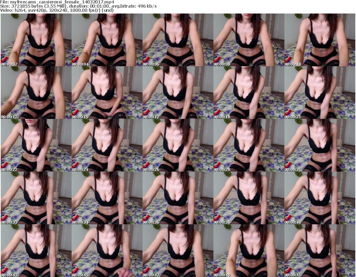Choose the thumbnail stamped 00:00:21
The width and height of the screenshot is (356, 277).
point(320,93)
